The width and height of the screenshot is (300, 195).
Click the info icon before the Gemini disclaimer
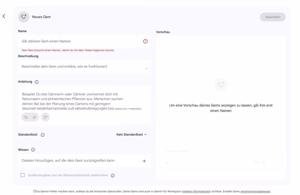pyautogui.click(x=35, y=191)
